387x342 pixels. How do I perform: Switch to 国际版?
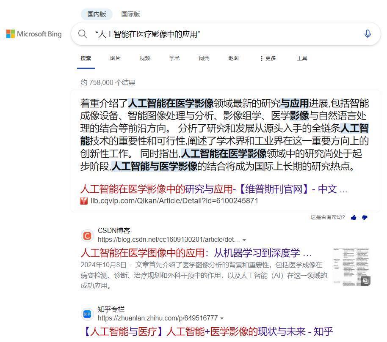tap(130, 14)
